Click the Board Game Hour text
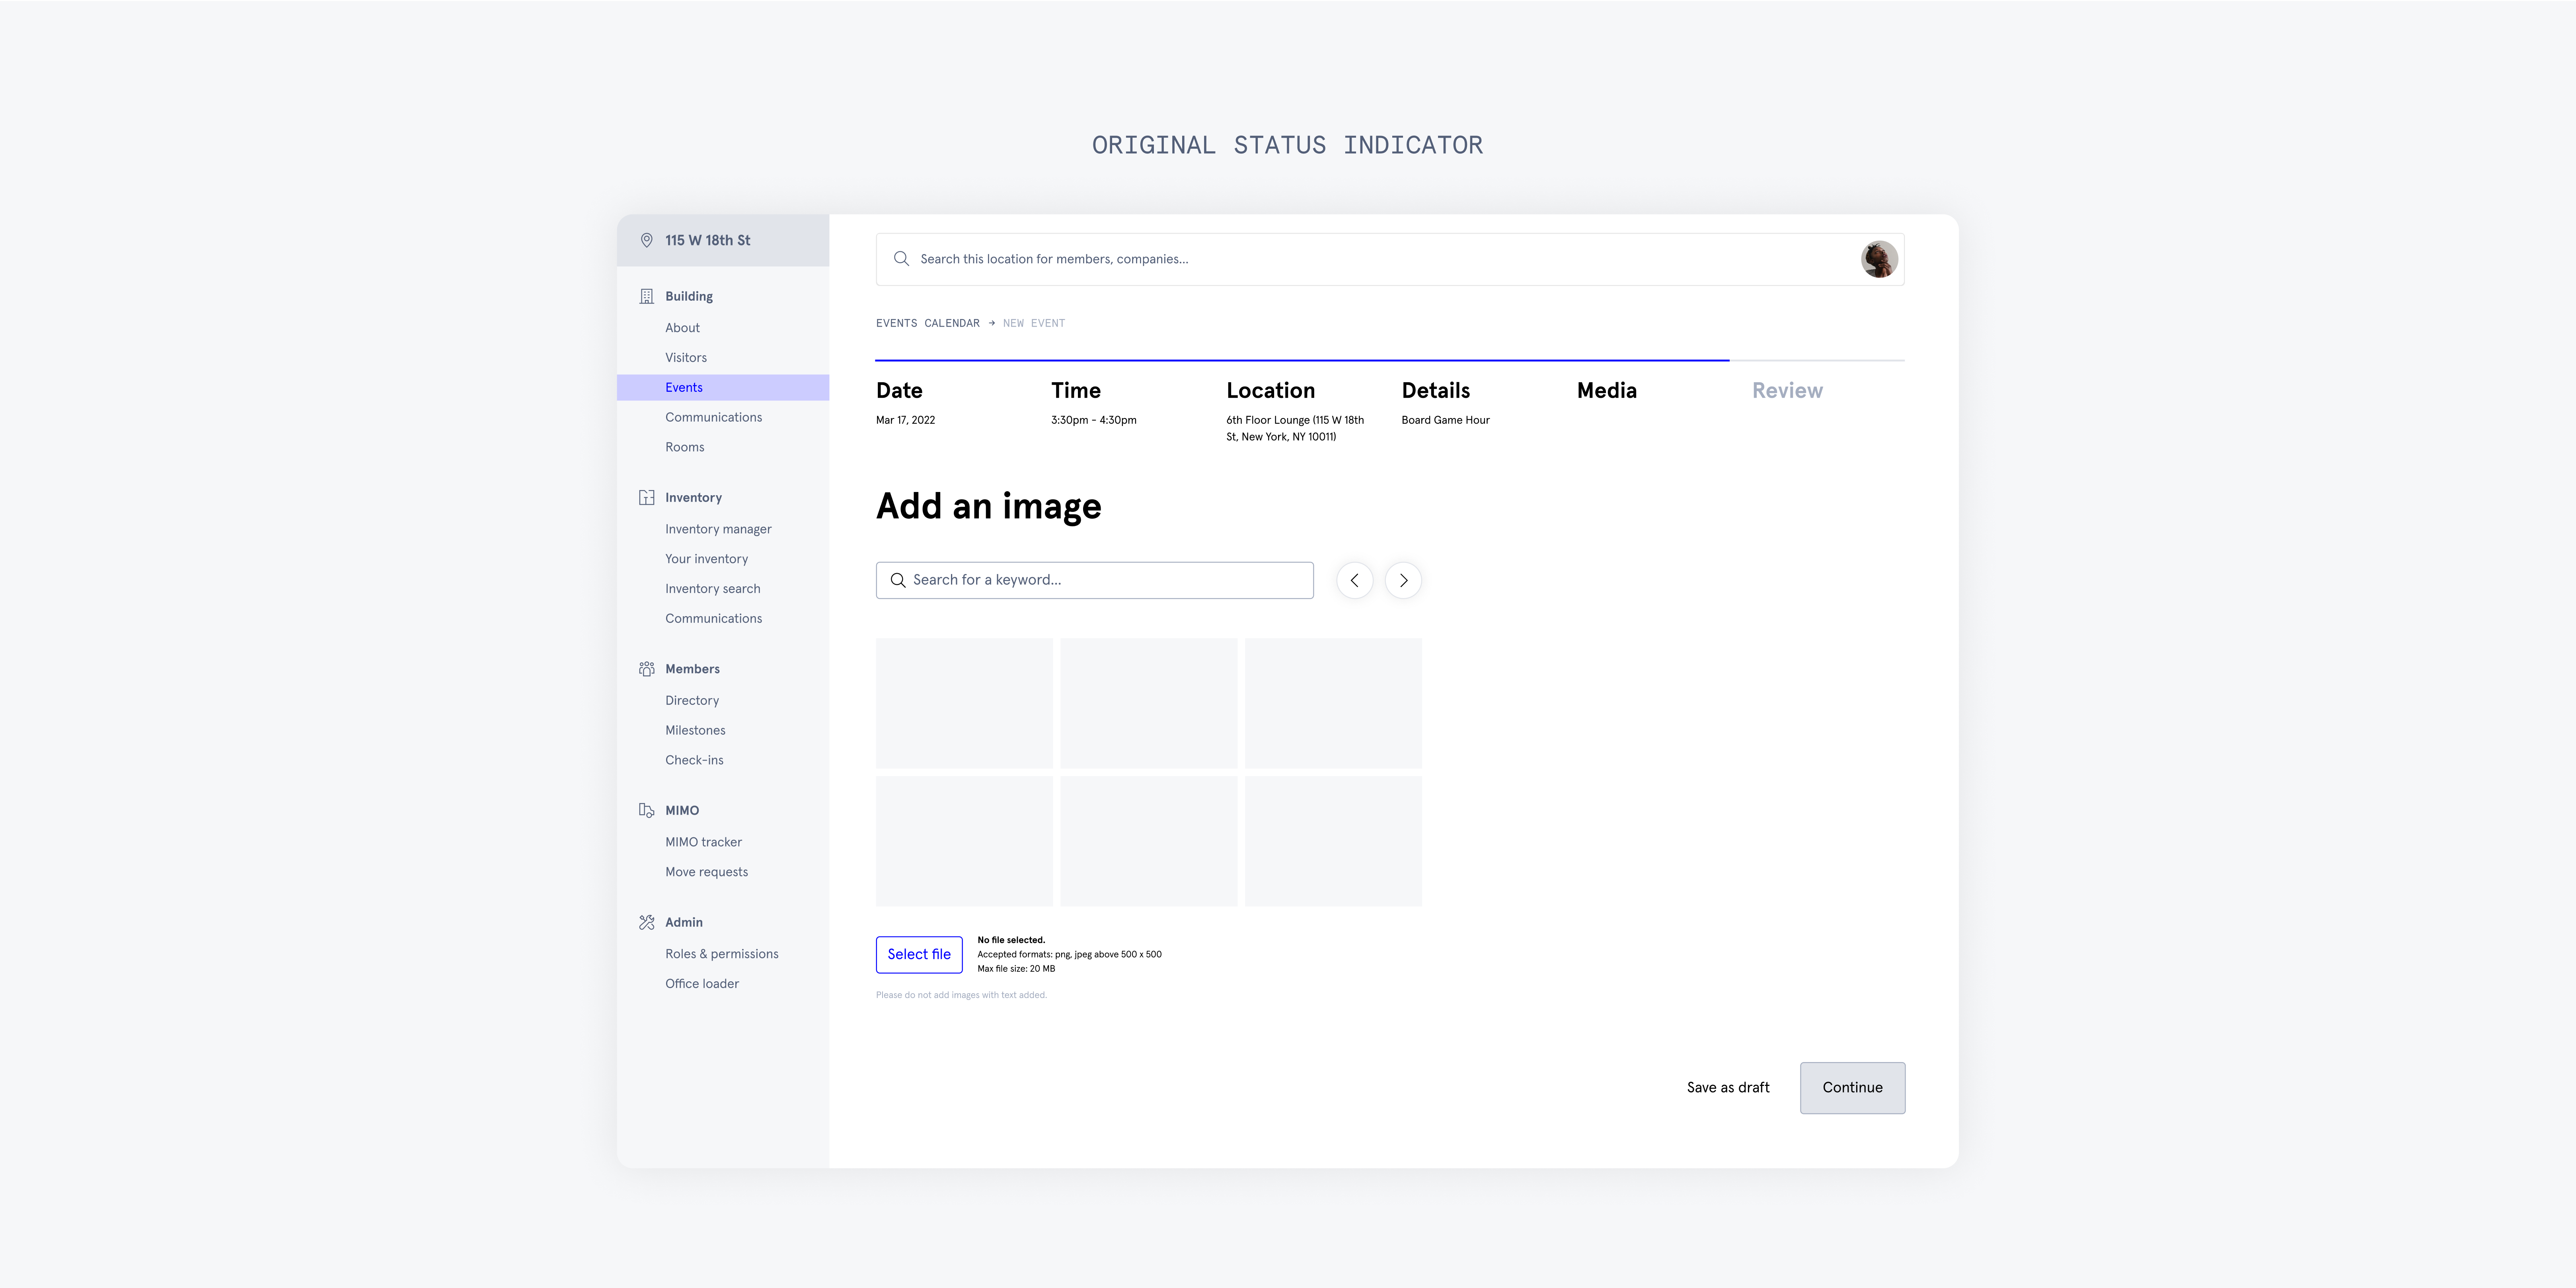 [x=1445, y=420]
